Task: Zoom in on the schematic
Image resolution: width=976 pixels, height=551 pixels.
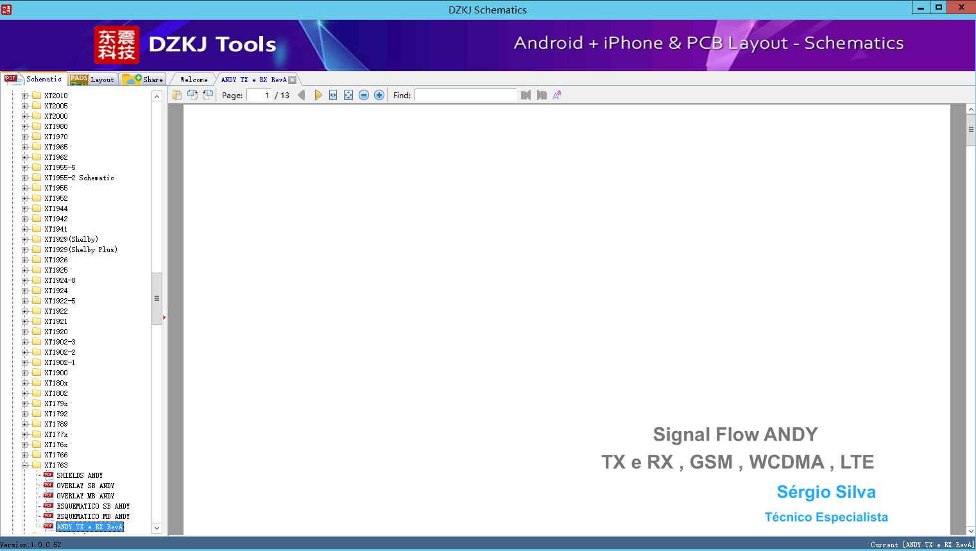Action: [379, 95]
